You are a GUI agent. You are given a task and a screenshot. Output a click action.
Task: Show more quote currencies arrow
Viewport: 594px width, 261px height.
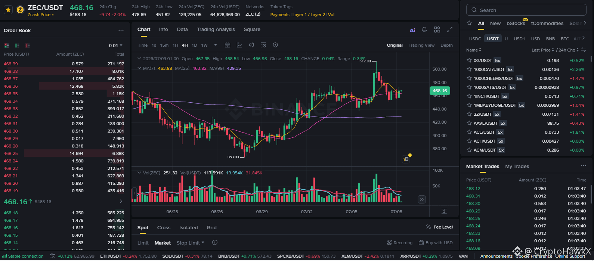[x=583, y=38]
